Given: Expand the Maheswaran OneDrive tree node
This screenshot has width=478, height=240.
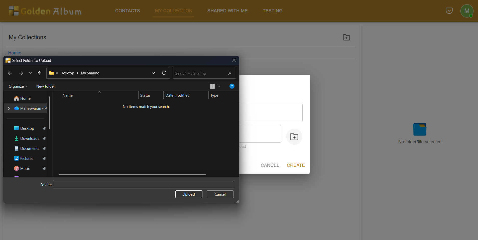Looking at the screenshot, I should coord(9,108).
